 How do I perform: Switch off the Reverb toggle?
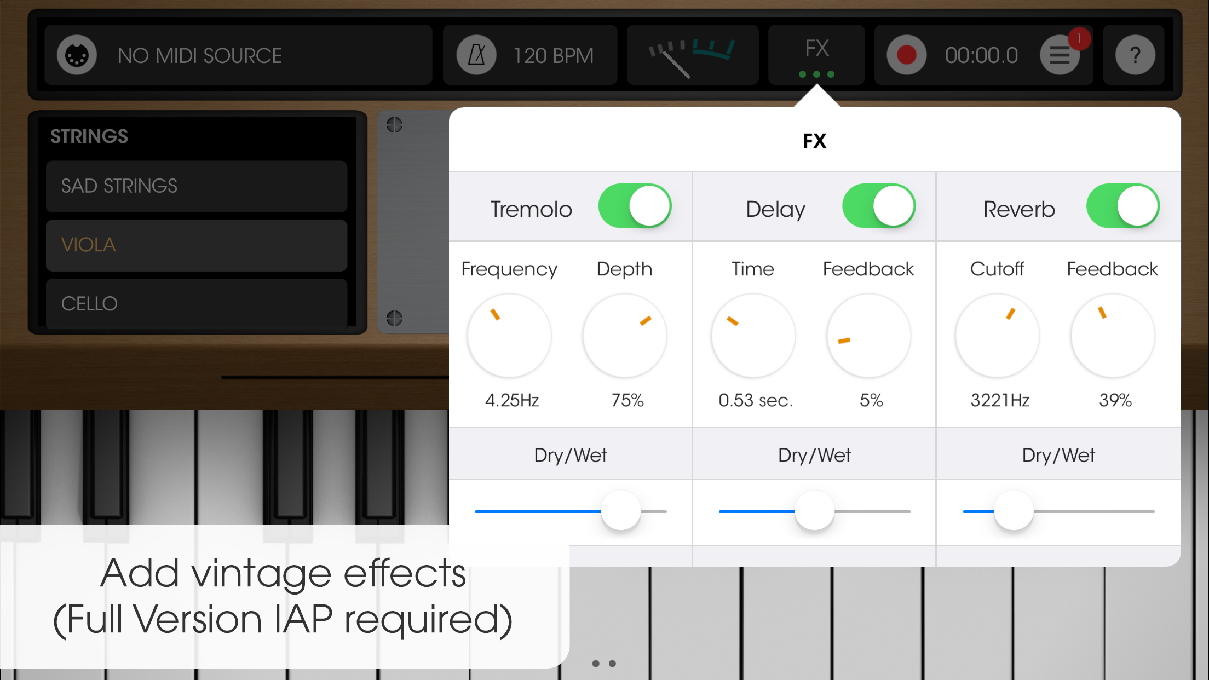click(x=1123, y=206)
